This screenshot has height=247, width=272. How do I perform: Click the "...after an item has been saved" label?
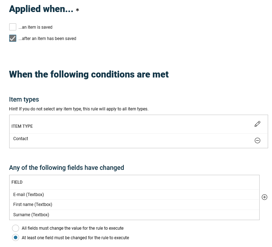(x=47, y=39)
